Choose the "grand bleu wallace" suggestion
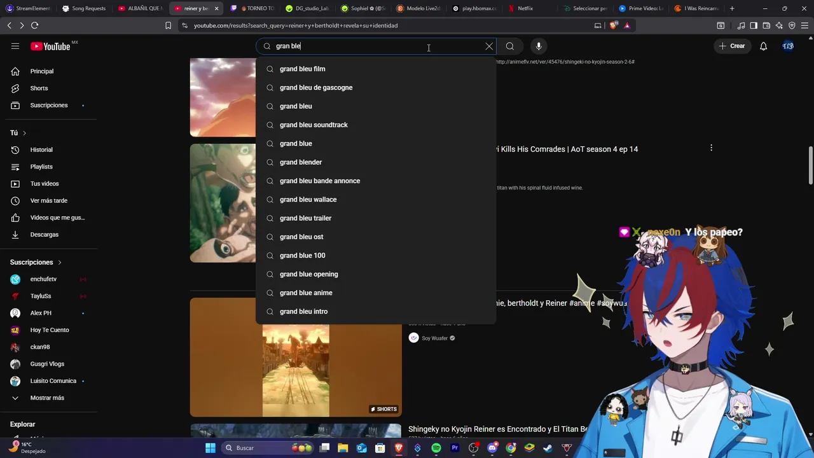 [376, 199]
